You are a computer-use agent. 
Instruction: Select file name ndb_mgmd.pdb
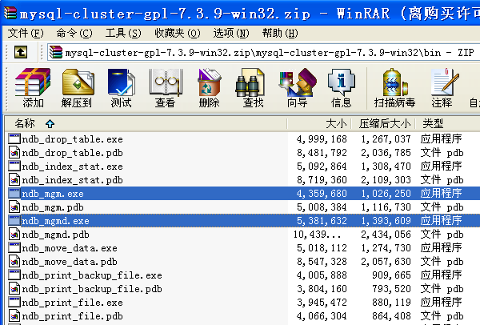click(55, 235)
